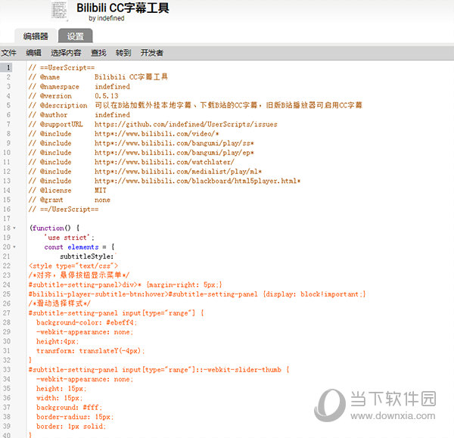Screen dimensions: 454x438
Task: Click the /*滑动选择样式*/ comment
Action: tap(60, 303)
